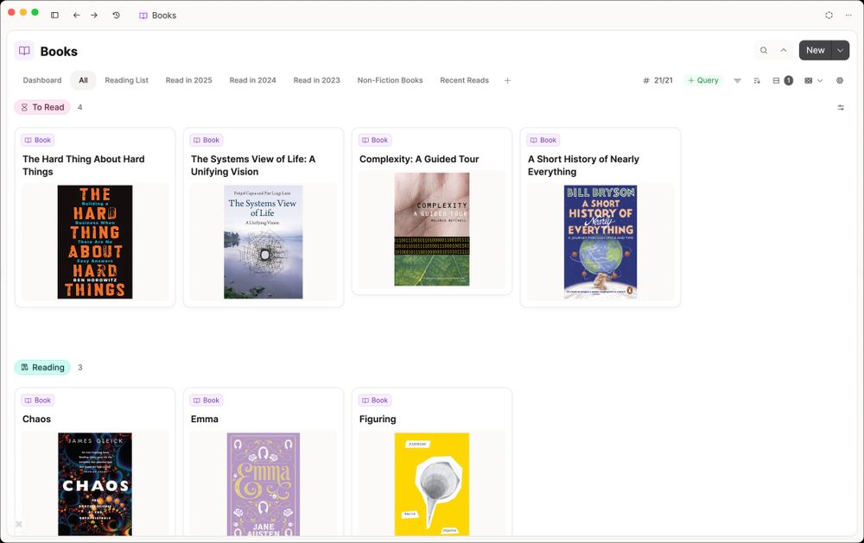This screenshot has height=543, width=864.
Task: Click Book tag on Short History card
Action: click(543, 140)
